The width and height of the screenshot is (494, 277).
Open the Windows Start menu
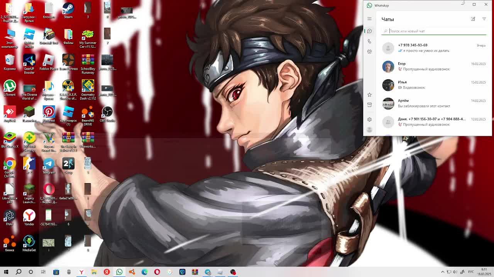click(x=6, y=272)
